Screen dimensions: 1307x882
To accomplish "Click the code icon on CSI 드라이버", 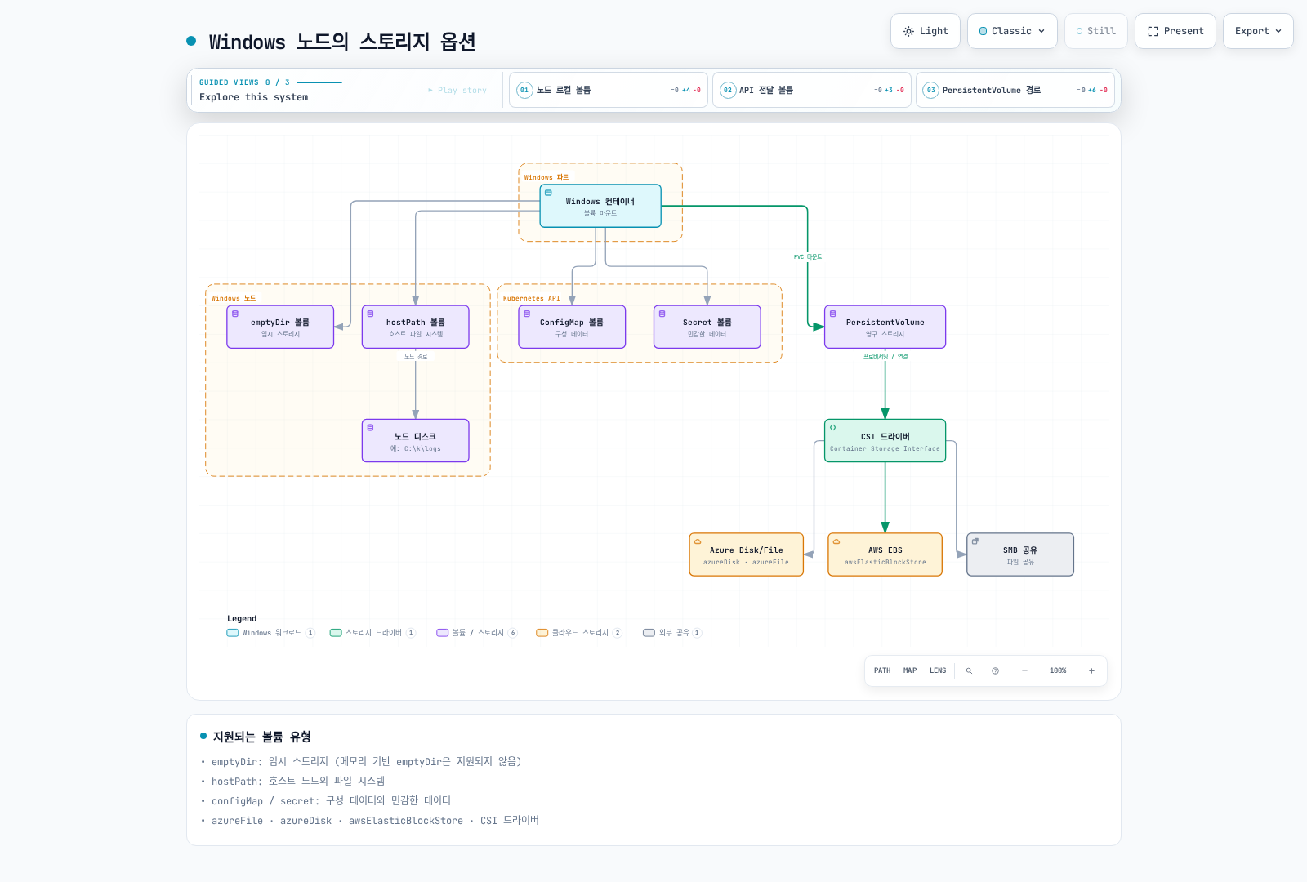I will point(833,427).
